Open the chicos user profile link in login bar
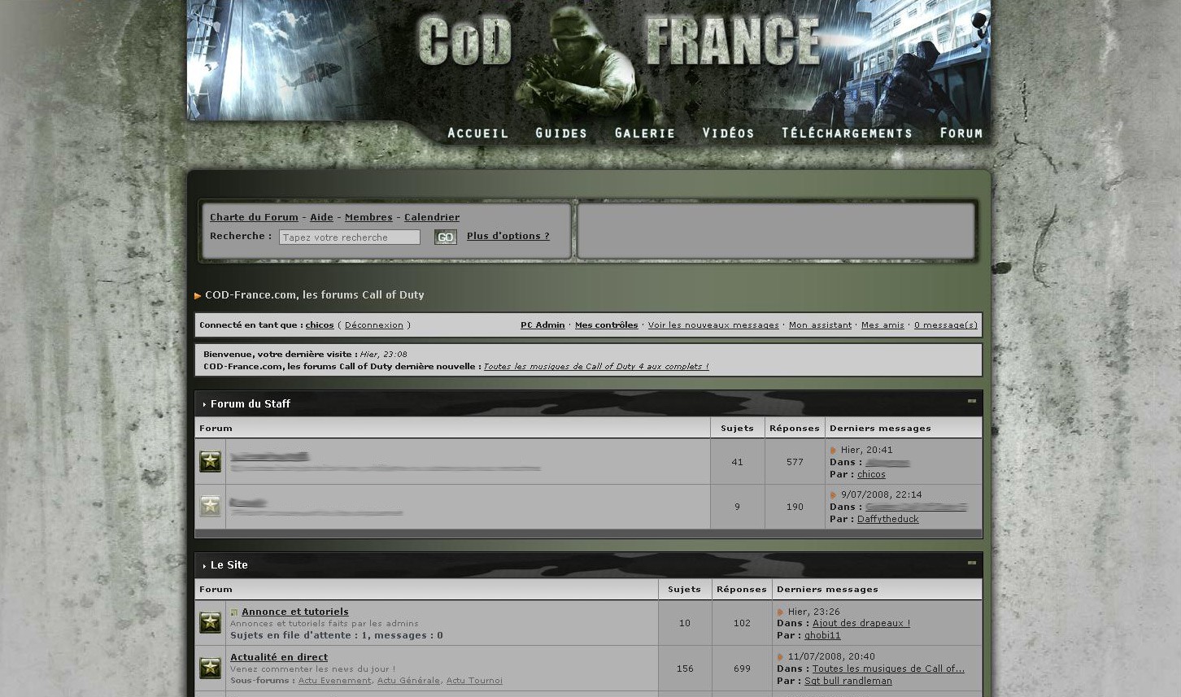 pyautogui.click(x=320, y=325)
